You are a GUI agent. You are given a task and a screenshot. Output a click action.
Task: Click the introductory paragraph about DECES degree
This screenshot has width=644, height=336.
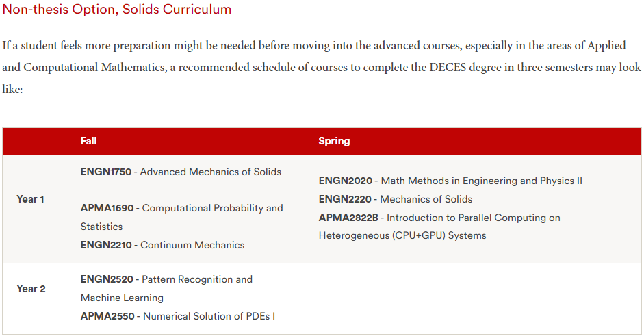[x=322, y=67]
